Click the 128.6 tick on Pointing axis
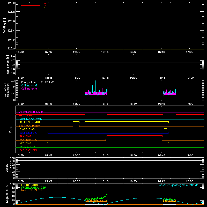Image resolution: width=207 pixels, height=207 pixels. (11, 21)
